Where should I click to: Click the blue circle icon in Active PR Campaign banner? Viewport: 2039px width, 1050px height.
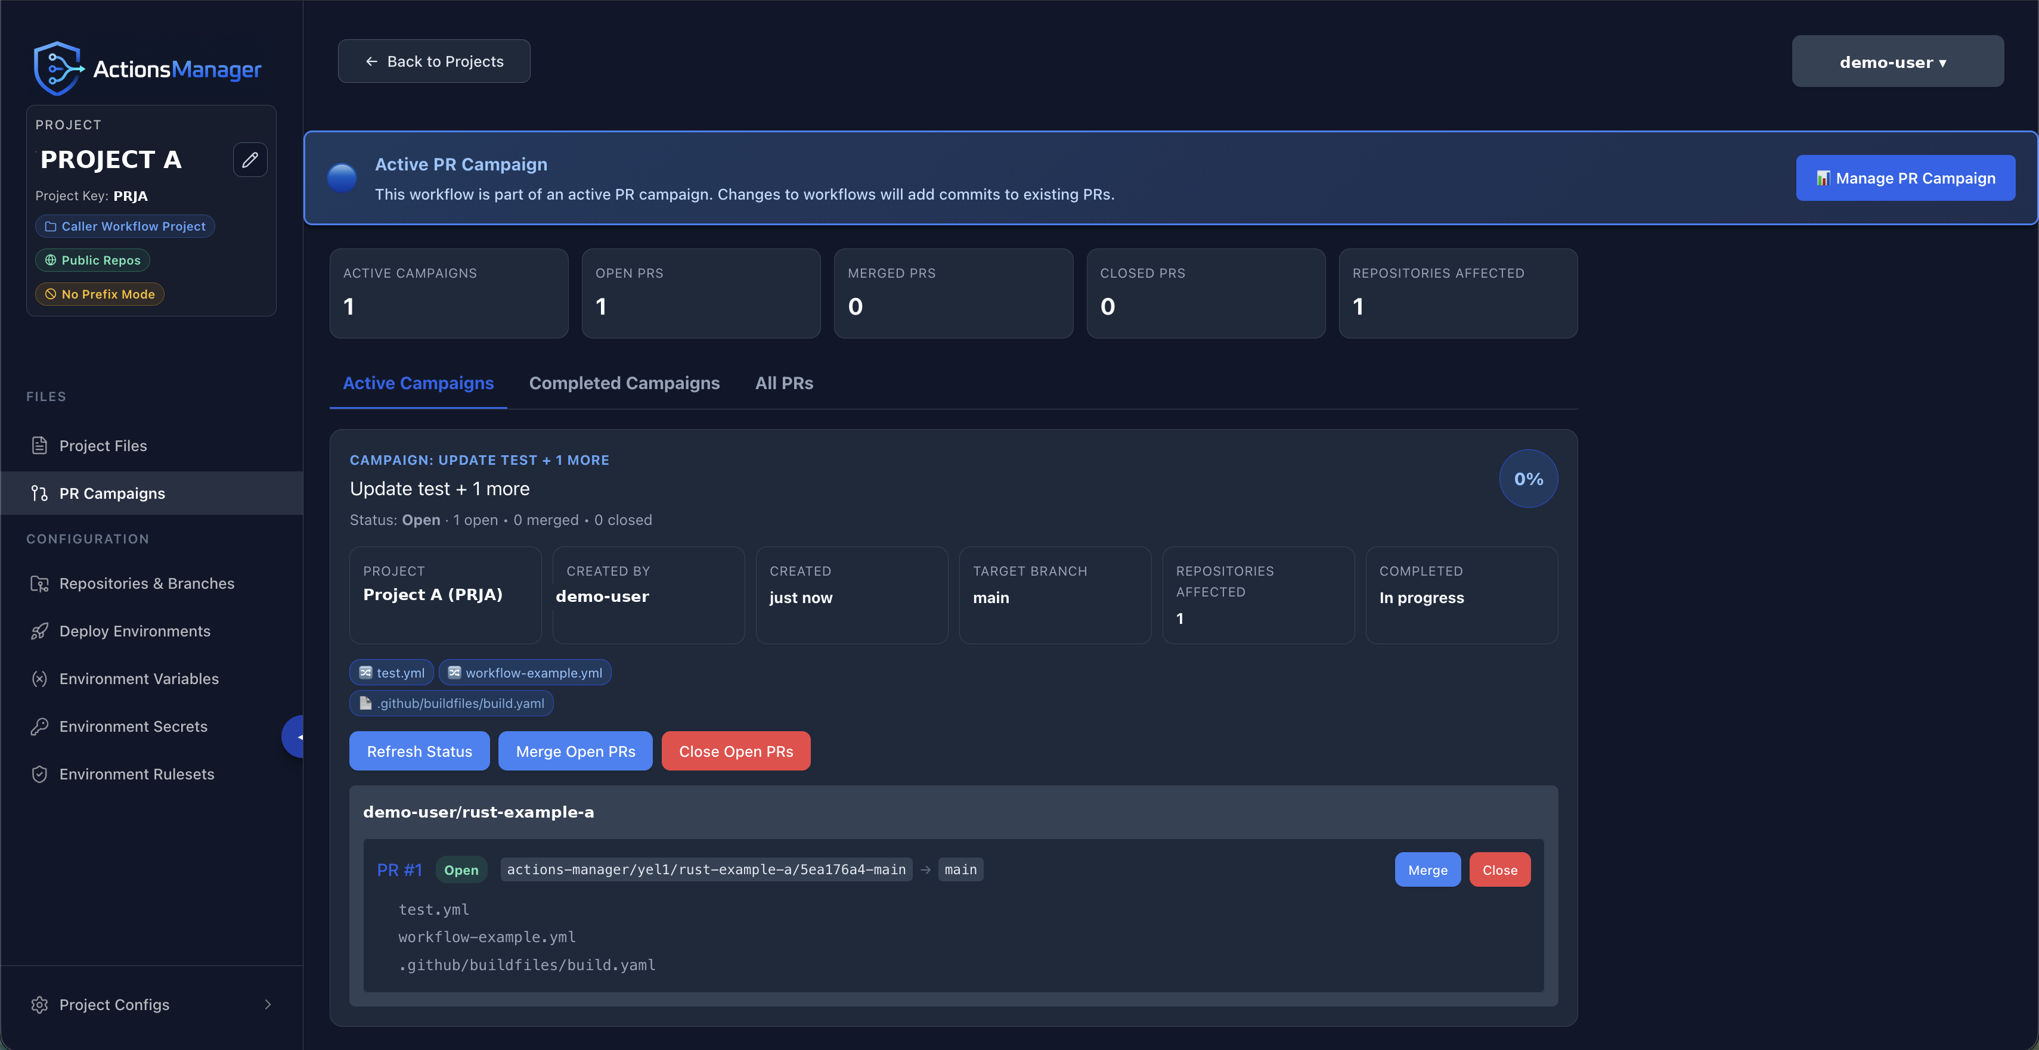(x=342, y=178)
